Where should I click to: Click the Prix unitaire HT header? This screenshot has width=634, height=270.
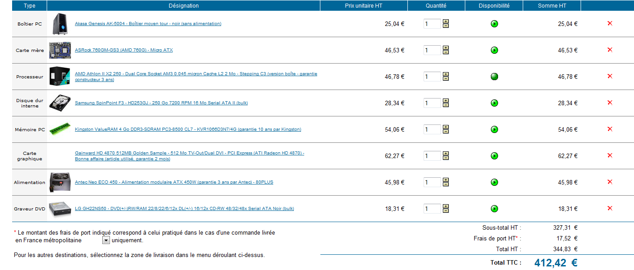(363, 6)
